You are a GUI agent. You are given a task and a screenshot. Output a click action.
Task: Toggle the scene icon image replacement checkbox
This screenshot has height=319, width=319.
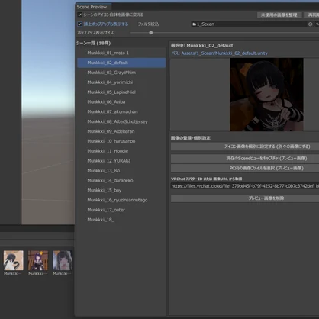[79, 14]
